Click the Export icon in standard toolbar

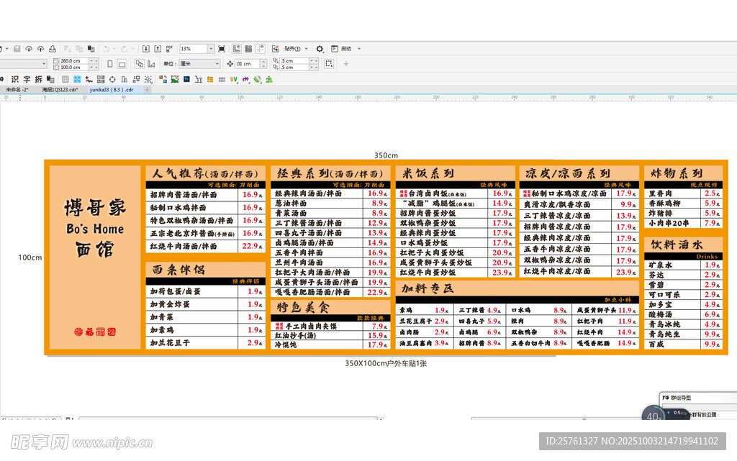click(158, 49)
